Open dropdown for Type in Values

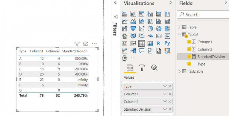pos(165,86)
